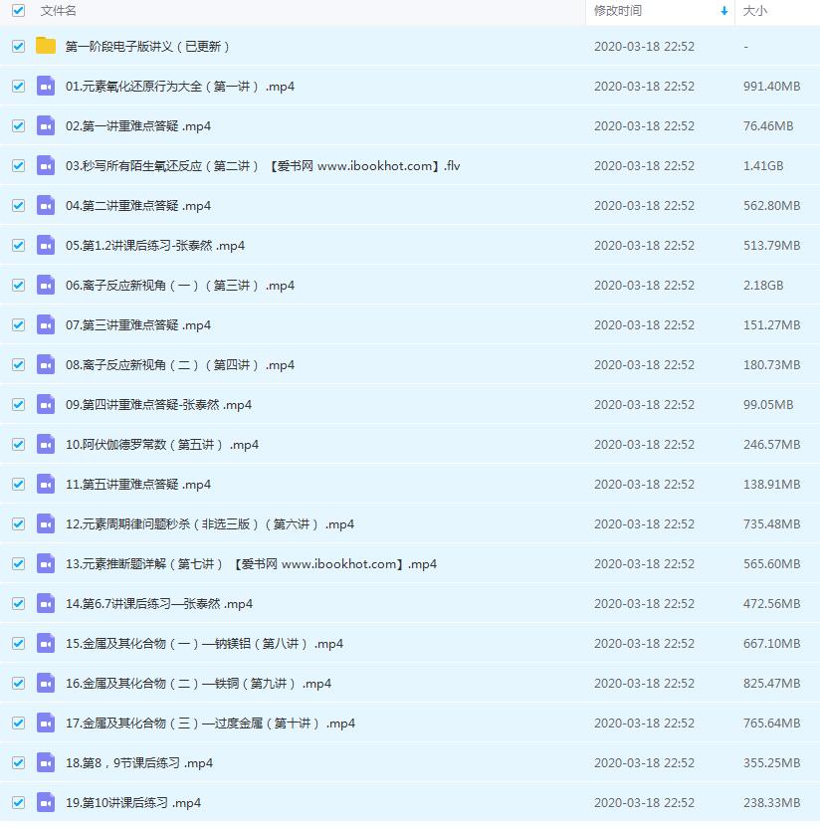The width and height of the screenshot is (820, 827).
Task: Click size value 238.33MB
Action: [x=771, y=803]
